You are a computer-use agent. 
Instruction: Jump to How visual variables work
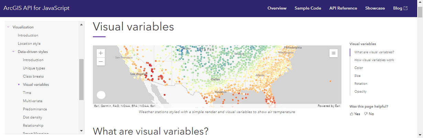(x=374, y=60)
